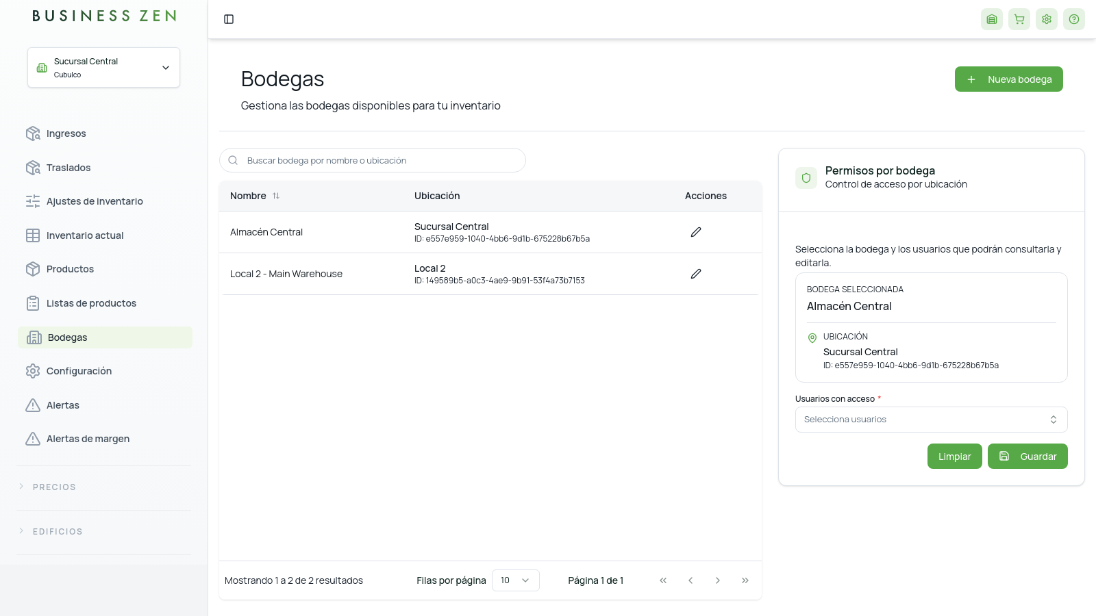The height and width of the screenshot is (616, 1096).
Task: Go to next page chevron
Action: click(x=718, y=580)
